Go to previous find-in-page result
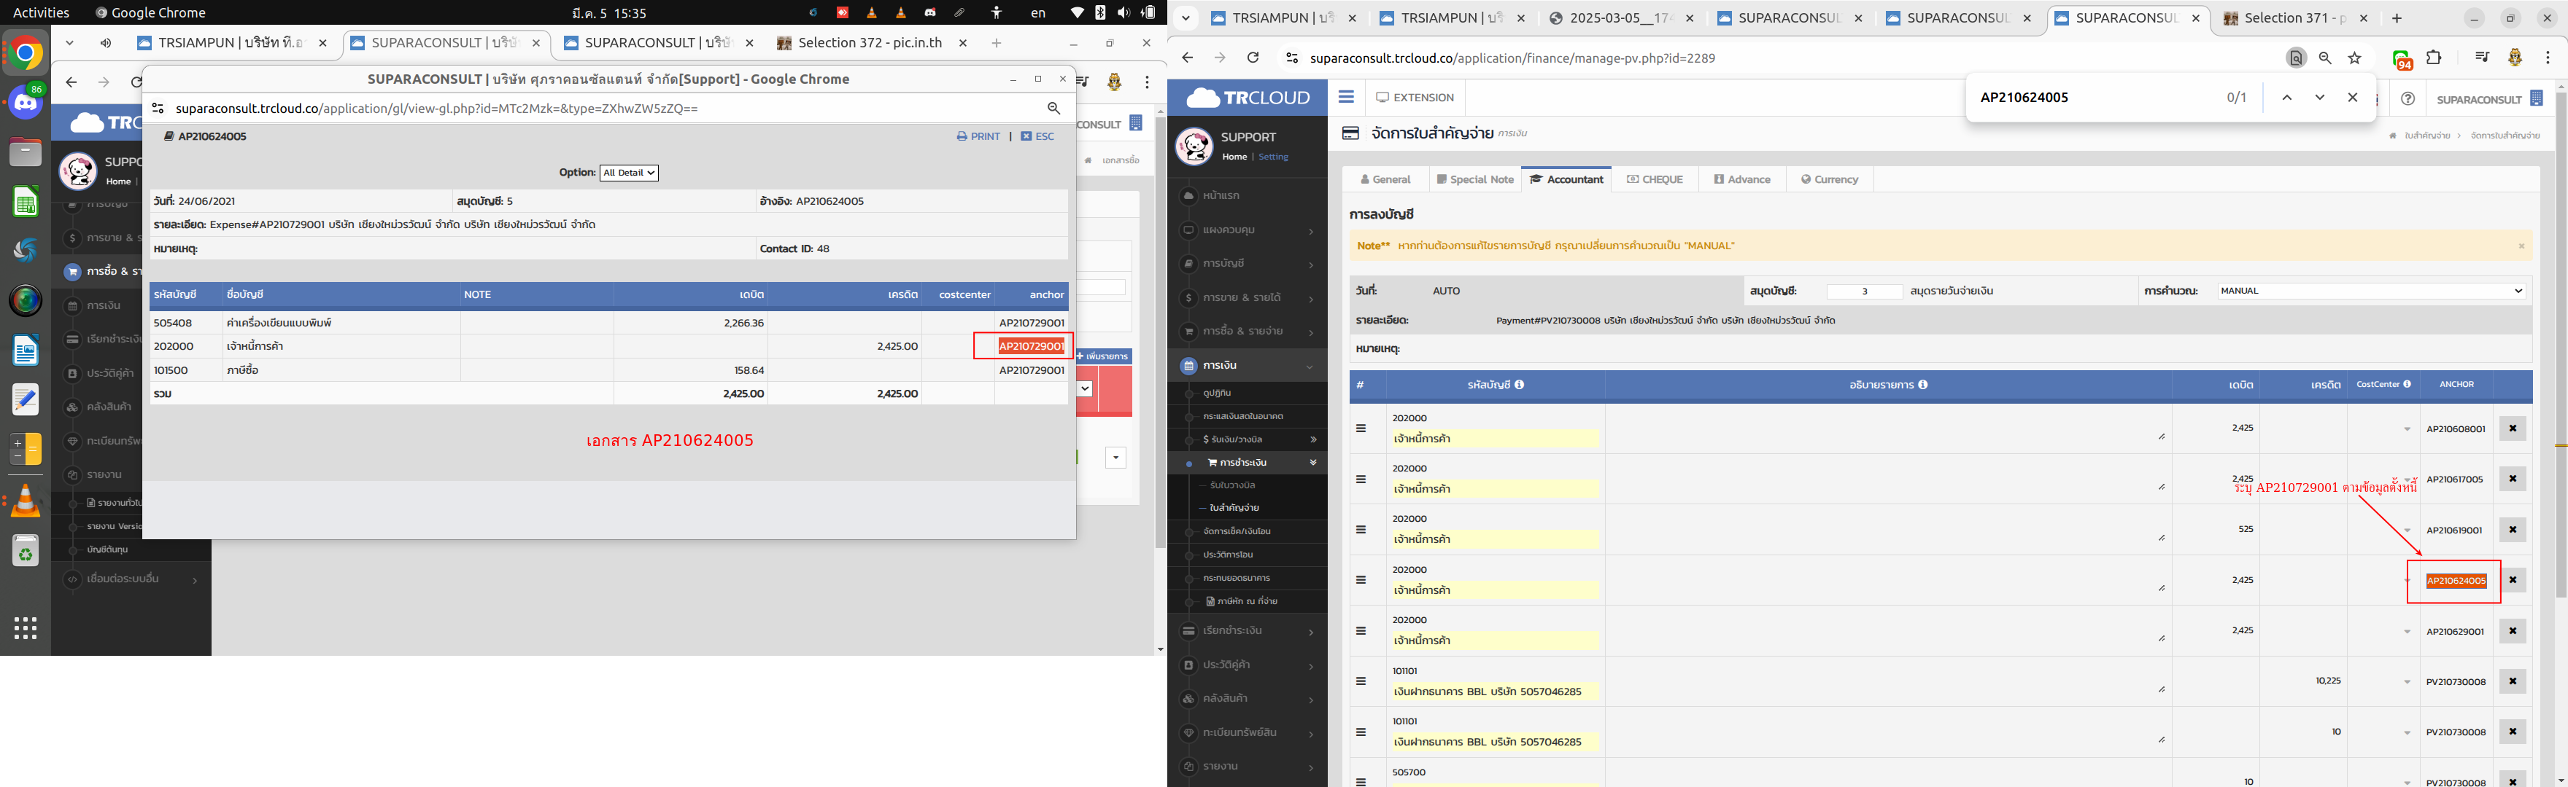Viewport: 2568px width, 787px height. pyautogui.click(x=2287, y=98)
